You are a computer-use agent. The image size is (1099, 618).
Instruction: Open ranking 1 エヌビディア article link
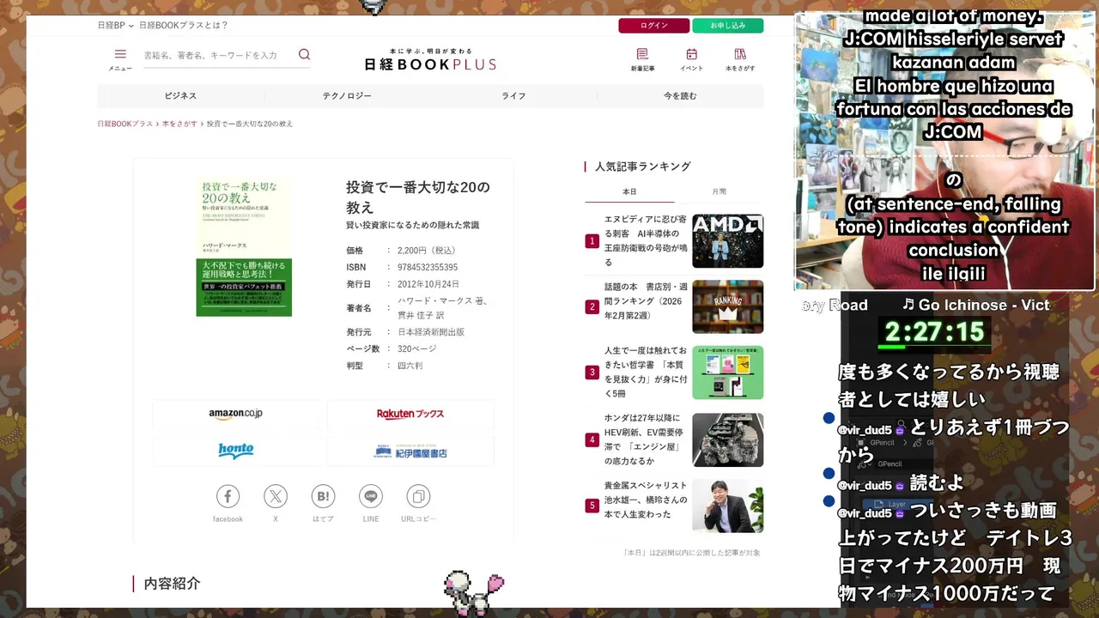pos(646,240)
